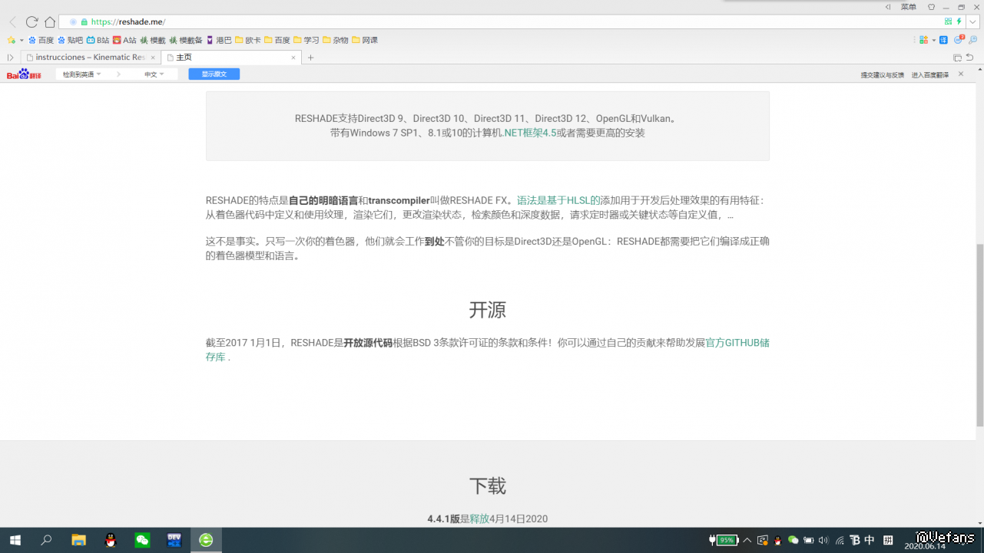Screen dimensions: 984x553
Task: Open the extensions grid icon
Action: point(924,40)
